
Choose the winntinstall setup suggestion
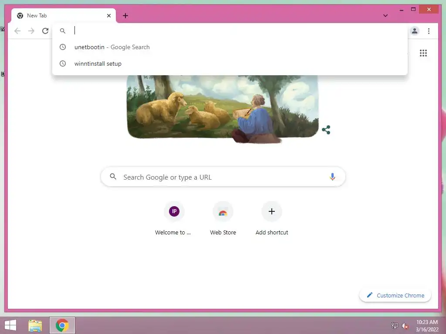pos(230,63)
